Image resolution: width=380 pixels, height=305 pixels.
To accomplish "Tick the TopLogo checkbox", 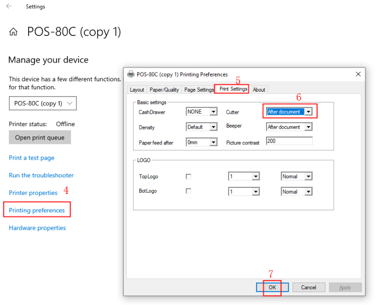I will pyautogui.click(x=189, y=176).
